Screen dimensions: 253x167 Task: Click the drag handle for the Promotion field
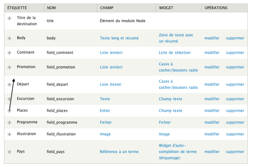[9, 67]
